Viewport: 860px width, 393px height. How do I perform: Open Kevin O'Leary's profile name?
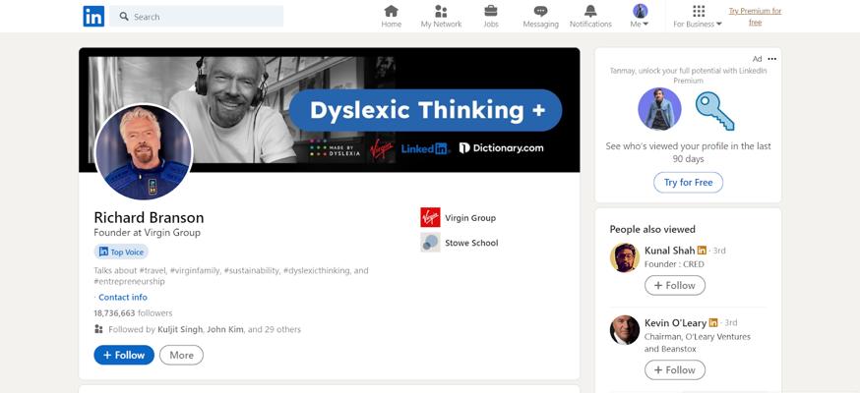pos(675,322)
